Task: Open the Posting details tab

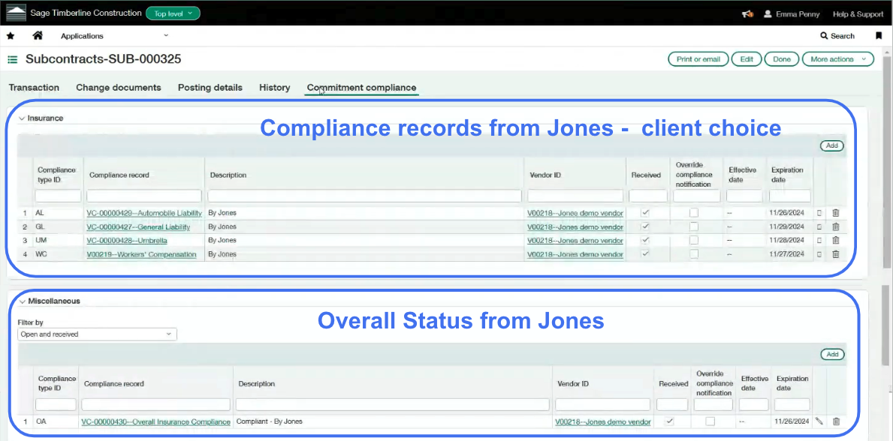Action: [210, 88]
